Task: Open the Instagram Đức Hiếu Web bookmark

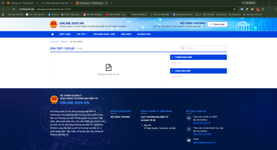Action: [x=93, y=15]
